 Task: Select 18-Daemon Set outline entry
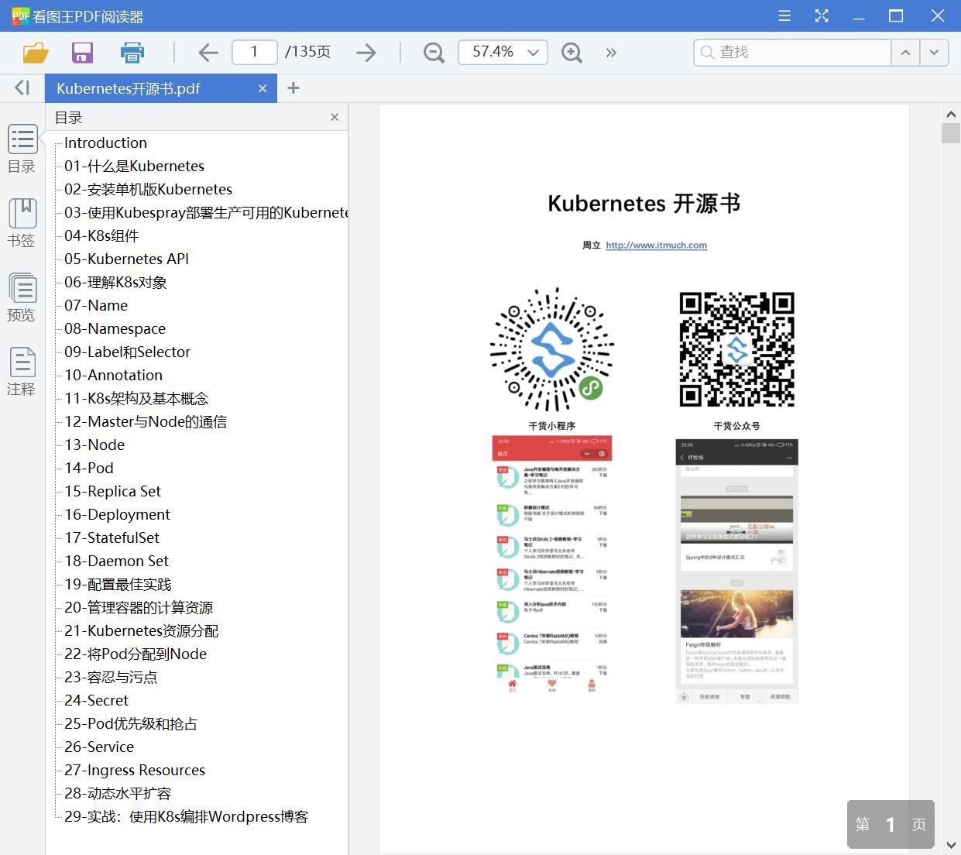click(x=116, y=561)
